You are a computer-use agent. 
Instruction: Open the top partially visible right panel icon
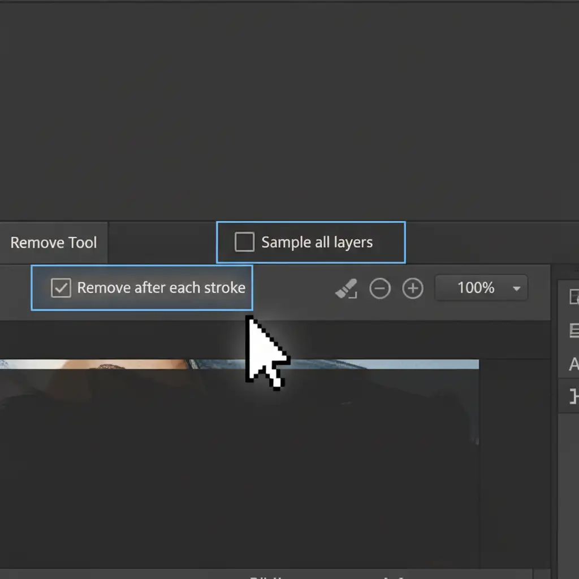pyautogui.click(x=573, y=296)
